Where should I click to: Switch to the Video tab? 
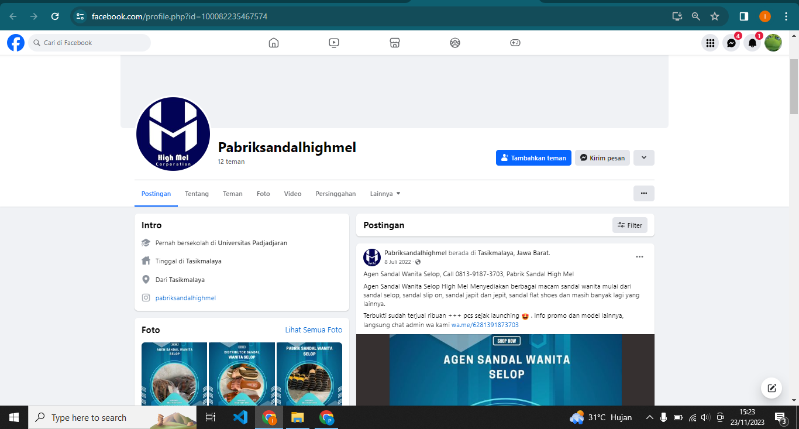[293, 194]
